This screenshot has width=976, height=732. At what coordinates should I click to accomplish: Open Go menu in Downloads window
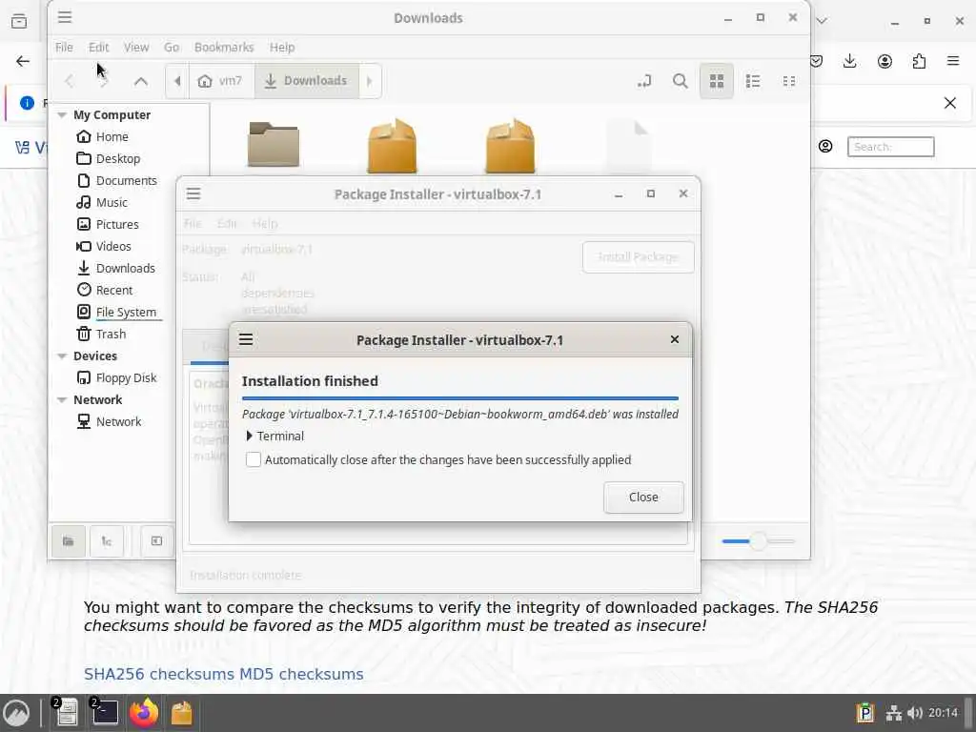point(172,48)
